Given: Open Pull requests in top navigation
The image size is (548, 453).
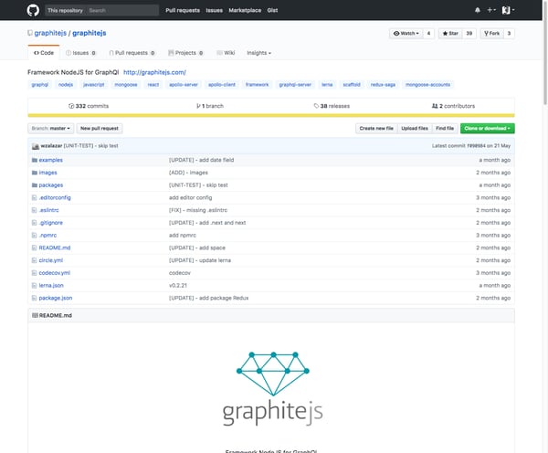Looking at the screenshot, I should [x=183, y=10].
